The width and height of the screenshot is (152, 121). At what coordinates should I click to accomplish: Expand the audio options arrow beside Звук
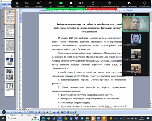click(20, 3)
